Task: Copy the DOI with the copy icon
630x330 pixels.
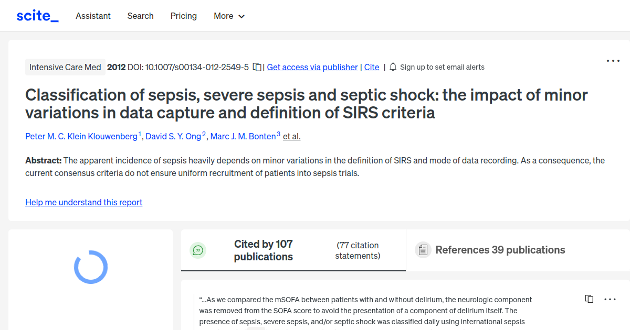Action: click(257, 67)
